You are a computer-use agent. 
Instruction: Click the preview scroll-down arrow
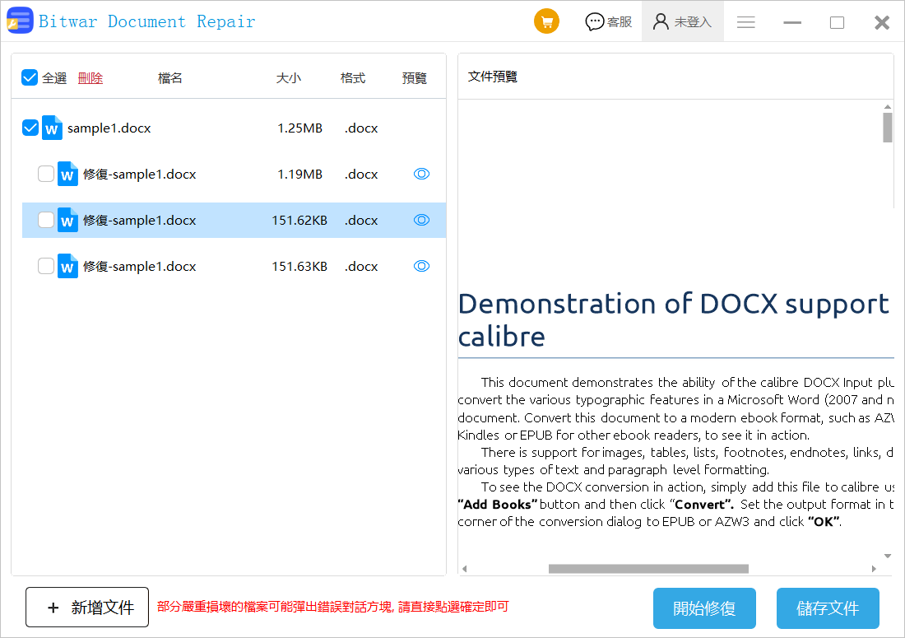click(x=887, y=556)
